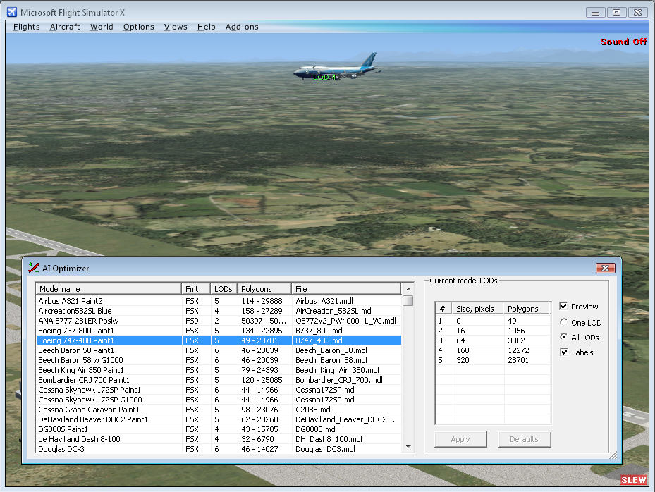Open the Help menu

(x=207, y=27)
